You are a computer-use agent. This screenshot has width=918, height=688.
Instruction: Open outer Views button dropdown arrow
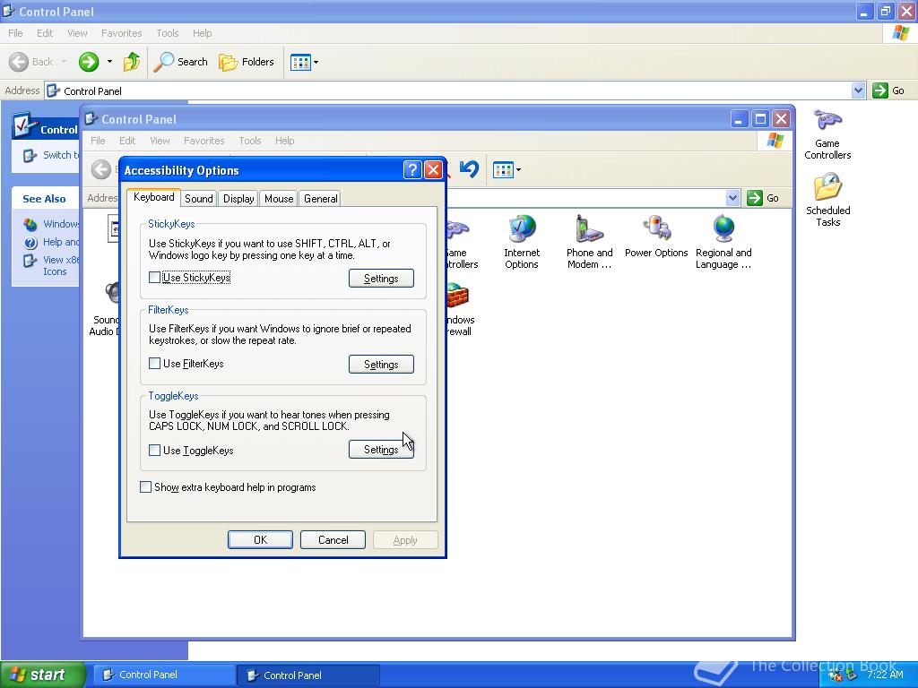(316, 62)
